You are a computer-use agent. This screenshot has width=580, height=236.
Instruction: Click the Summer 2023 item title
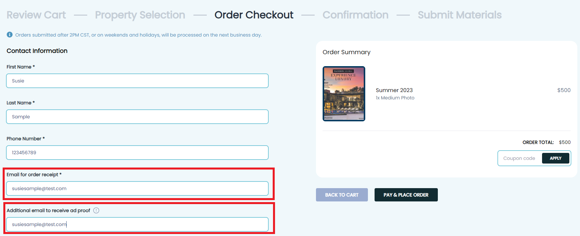tap(394, 90)
